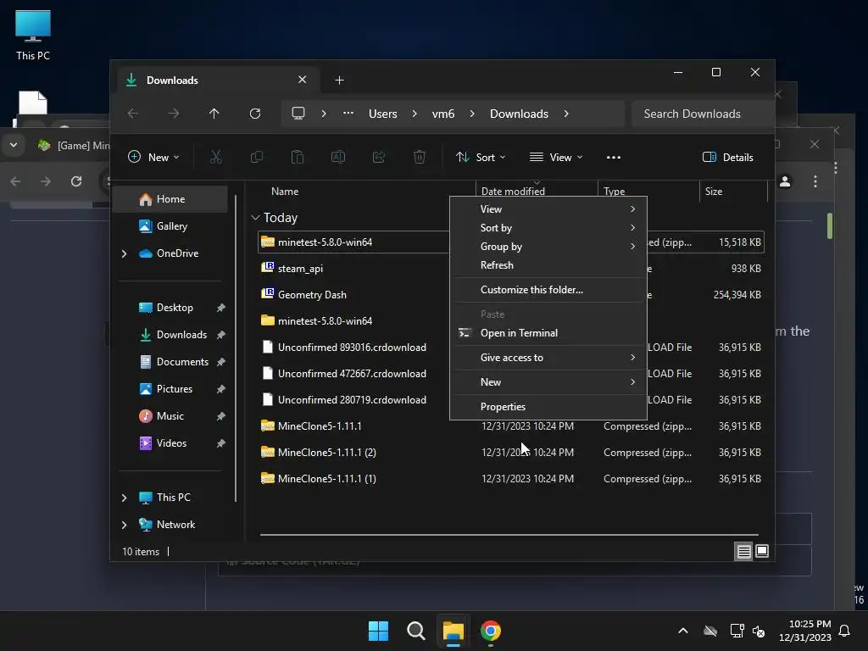
Task: Select This PC desktop icon
Action: click(x=33, y=36)
